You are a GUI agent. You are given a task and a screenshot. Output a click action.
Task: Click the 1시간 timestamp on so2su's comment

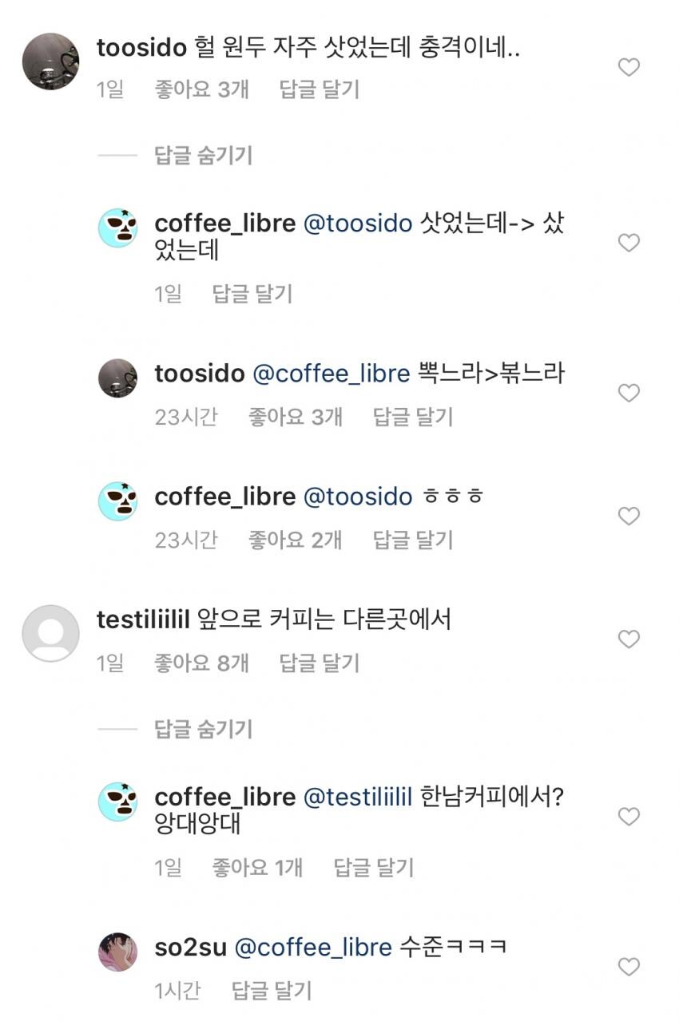tap(179, 992)
